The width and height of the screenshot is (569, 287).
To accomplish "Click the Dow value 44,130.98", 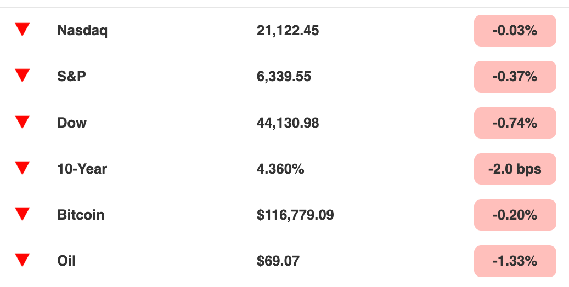I will [288, 123].
